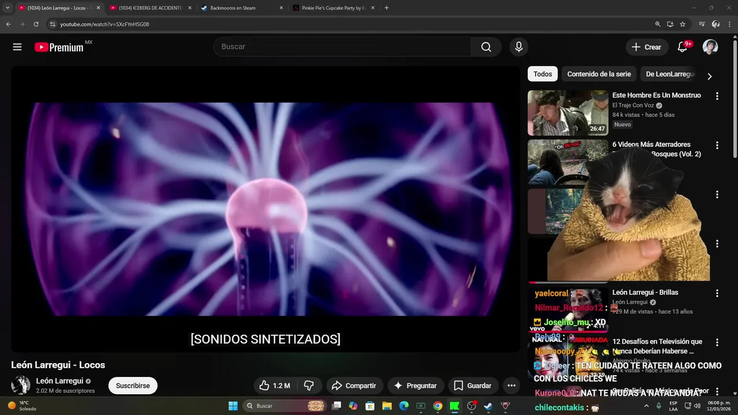The height and width of the screenshot is (415, 738).
Task: Reload the page in Chrome
Action: tap(36, 24)
